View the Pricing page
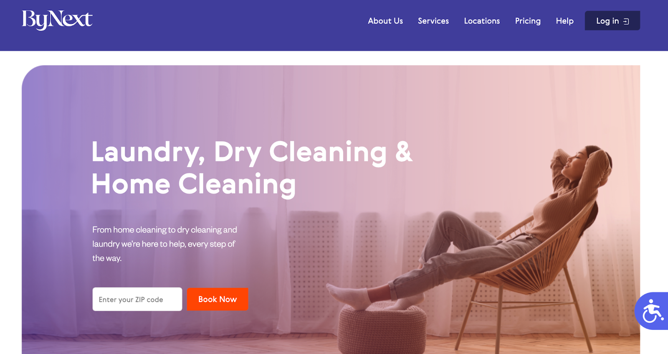668x354 pixels. coord(528,21)
